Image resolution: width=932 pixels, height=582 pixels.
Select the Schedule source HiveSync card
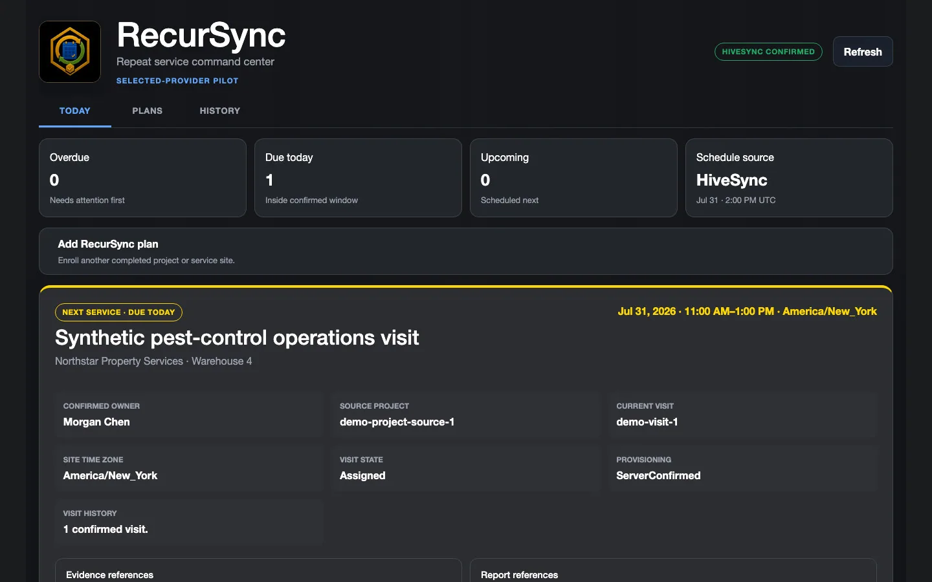pos(789,178)
